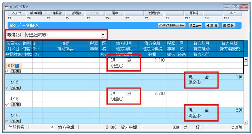
Task: Open the メニュー button in header
Action: pos(195,26)
